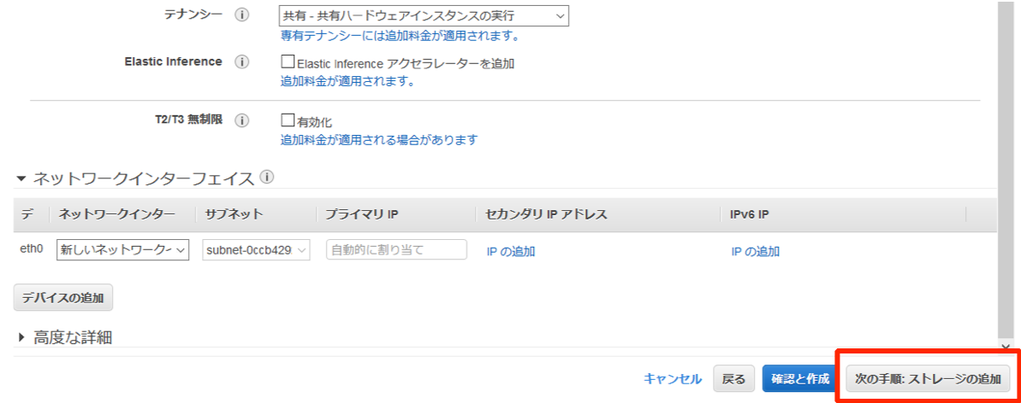Enable Elastic Inference アクセラレーターを追加 checkbox

(x=288, y=61)
